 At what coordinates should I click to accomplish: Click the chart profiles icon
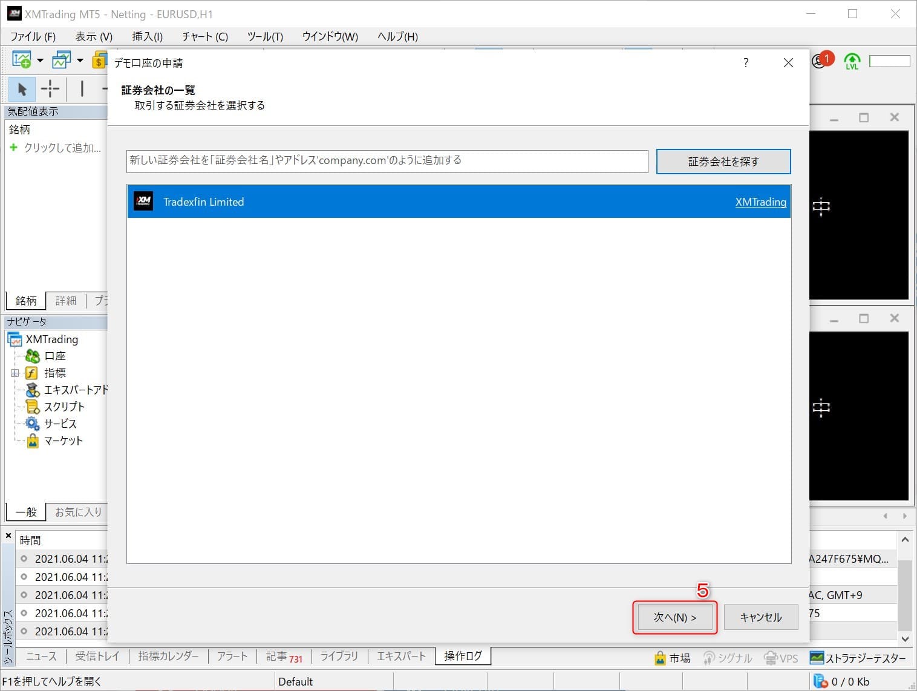click(61, 60)
